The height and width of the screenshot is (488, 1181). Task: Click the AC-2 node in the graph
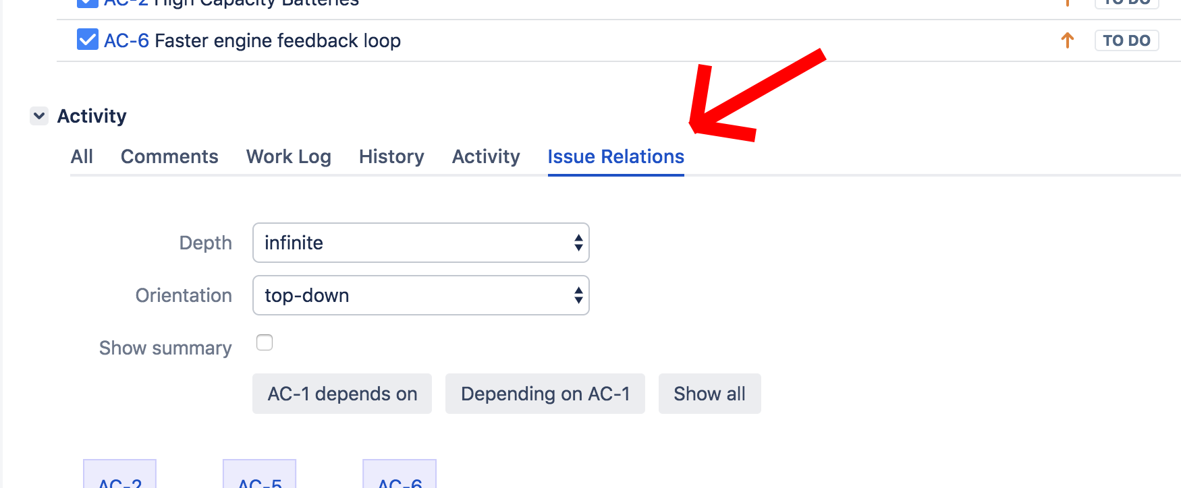click(120, 474)
